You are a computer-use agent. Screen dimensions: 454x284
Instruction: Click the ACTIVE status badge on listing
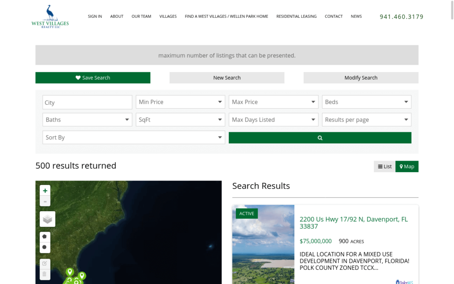[x=247, y=213]
